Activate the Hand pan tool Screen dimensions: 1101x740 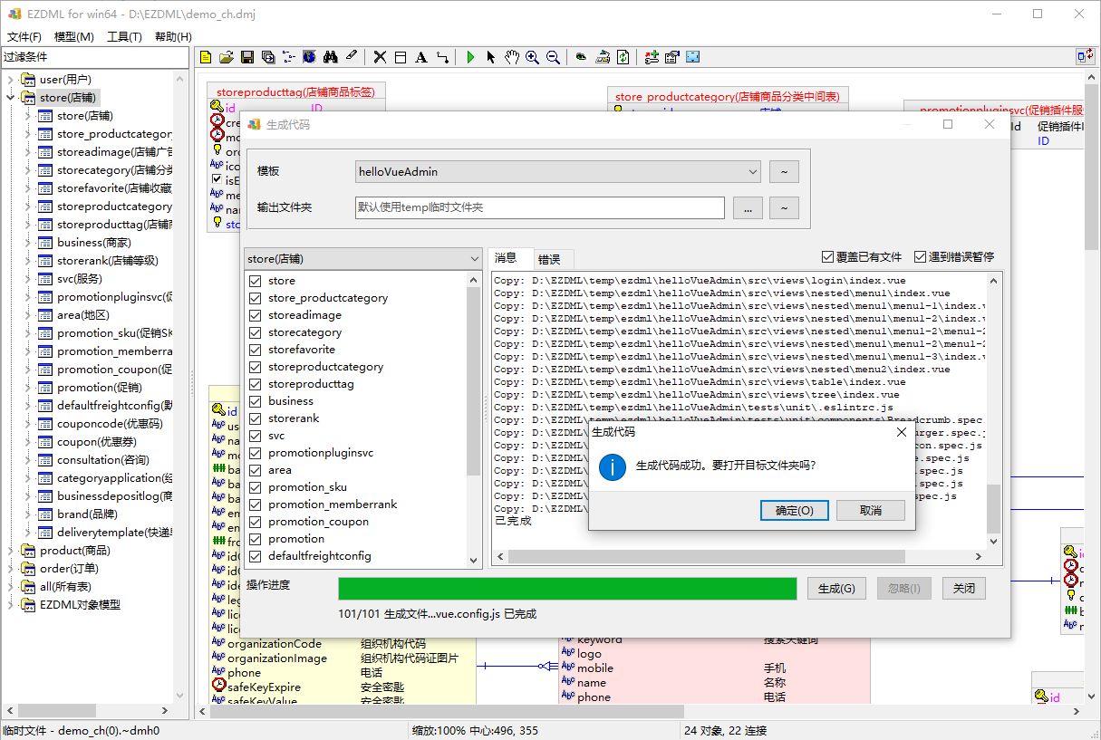pos(511,56)
